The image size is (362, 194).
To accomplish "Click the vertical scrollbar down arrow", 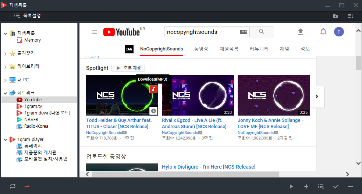I will point(358,163).
